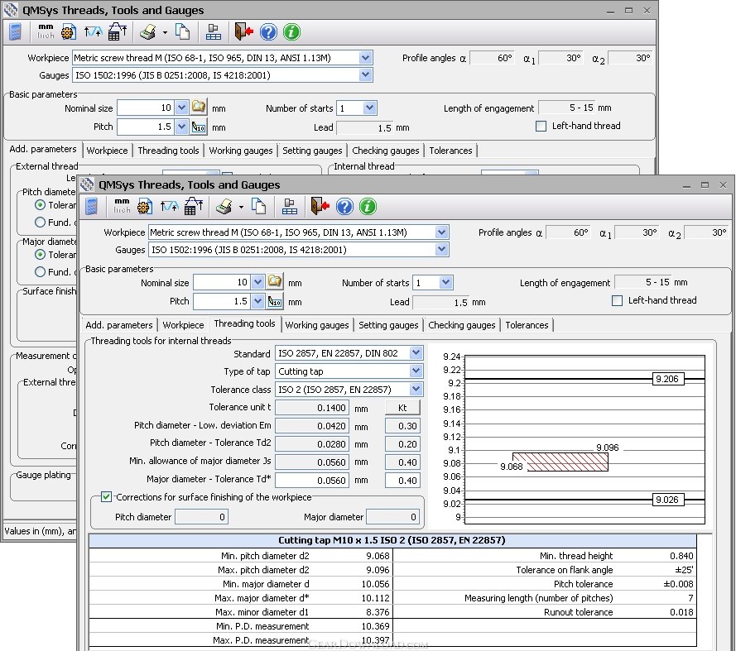This screenshot has height=651, width=736.
Task: Enable Left-hand thread checkbox in the front window
Action: tap(618, 300)
